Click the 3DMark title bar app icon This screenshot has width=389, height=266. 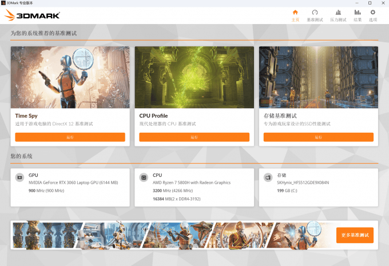[3, 3]
